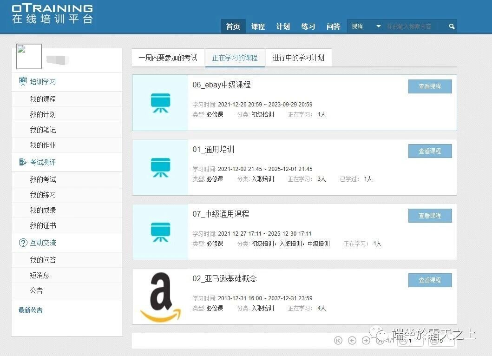The width and height of the screenshot is (492, 356).
Task: Switch to 进行中的学习计划 tab
Action: [x=298, y=58]
